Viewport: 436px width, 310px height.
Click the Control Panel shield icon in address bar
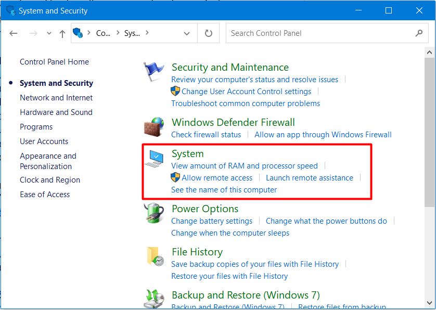[78, 33]
